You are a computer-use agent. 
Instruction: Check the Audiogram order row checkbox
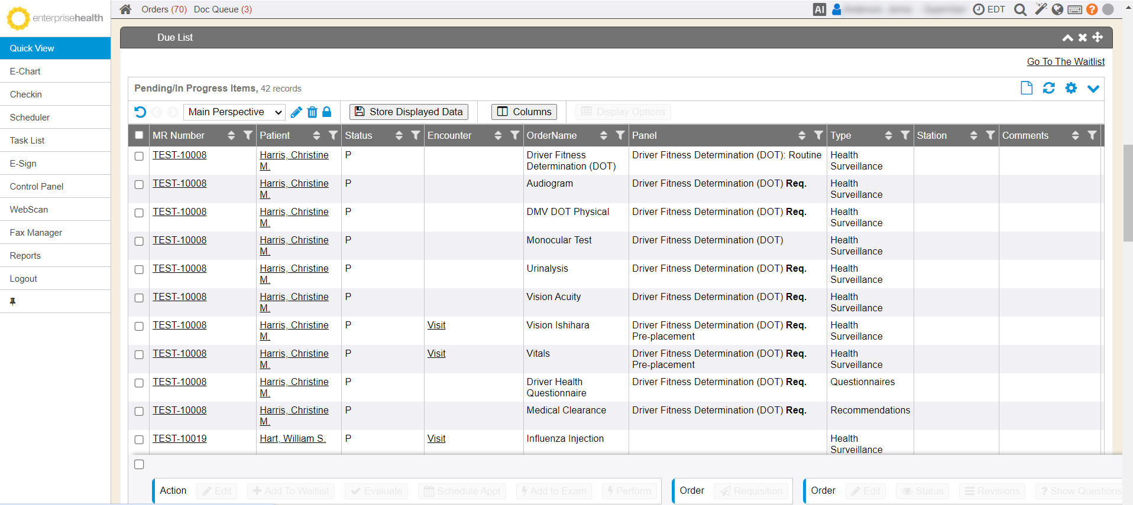(139, 184)
